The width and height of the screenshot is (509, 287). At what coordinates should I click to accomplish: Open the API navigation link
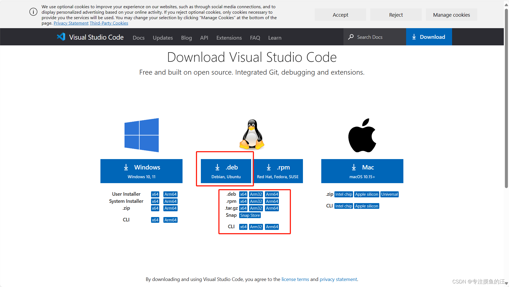click(204, 38)
